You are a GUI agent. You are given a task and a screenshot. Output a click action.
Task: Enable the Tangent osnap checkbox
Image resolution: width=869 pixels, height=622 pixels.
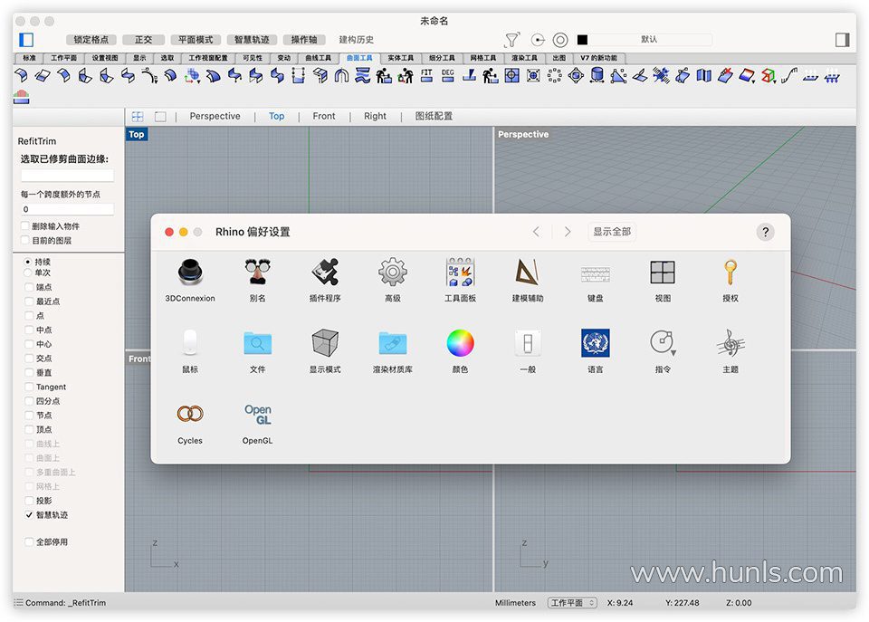(x=29, y=387)
